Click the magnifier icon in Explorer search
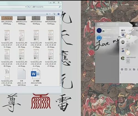The image size is (138, 116). click(60, 7)
